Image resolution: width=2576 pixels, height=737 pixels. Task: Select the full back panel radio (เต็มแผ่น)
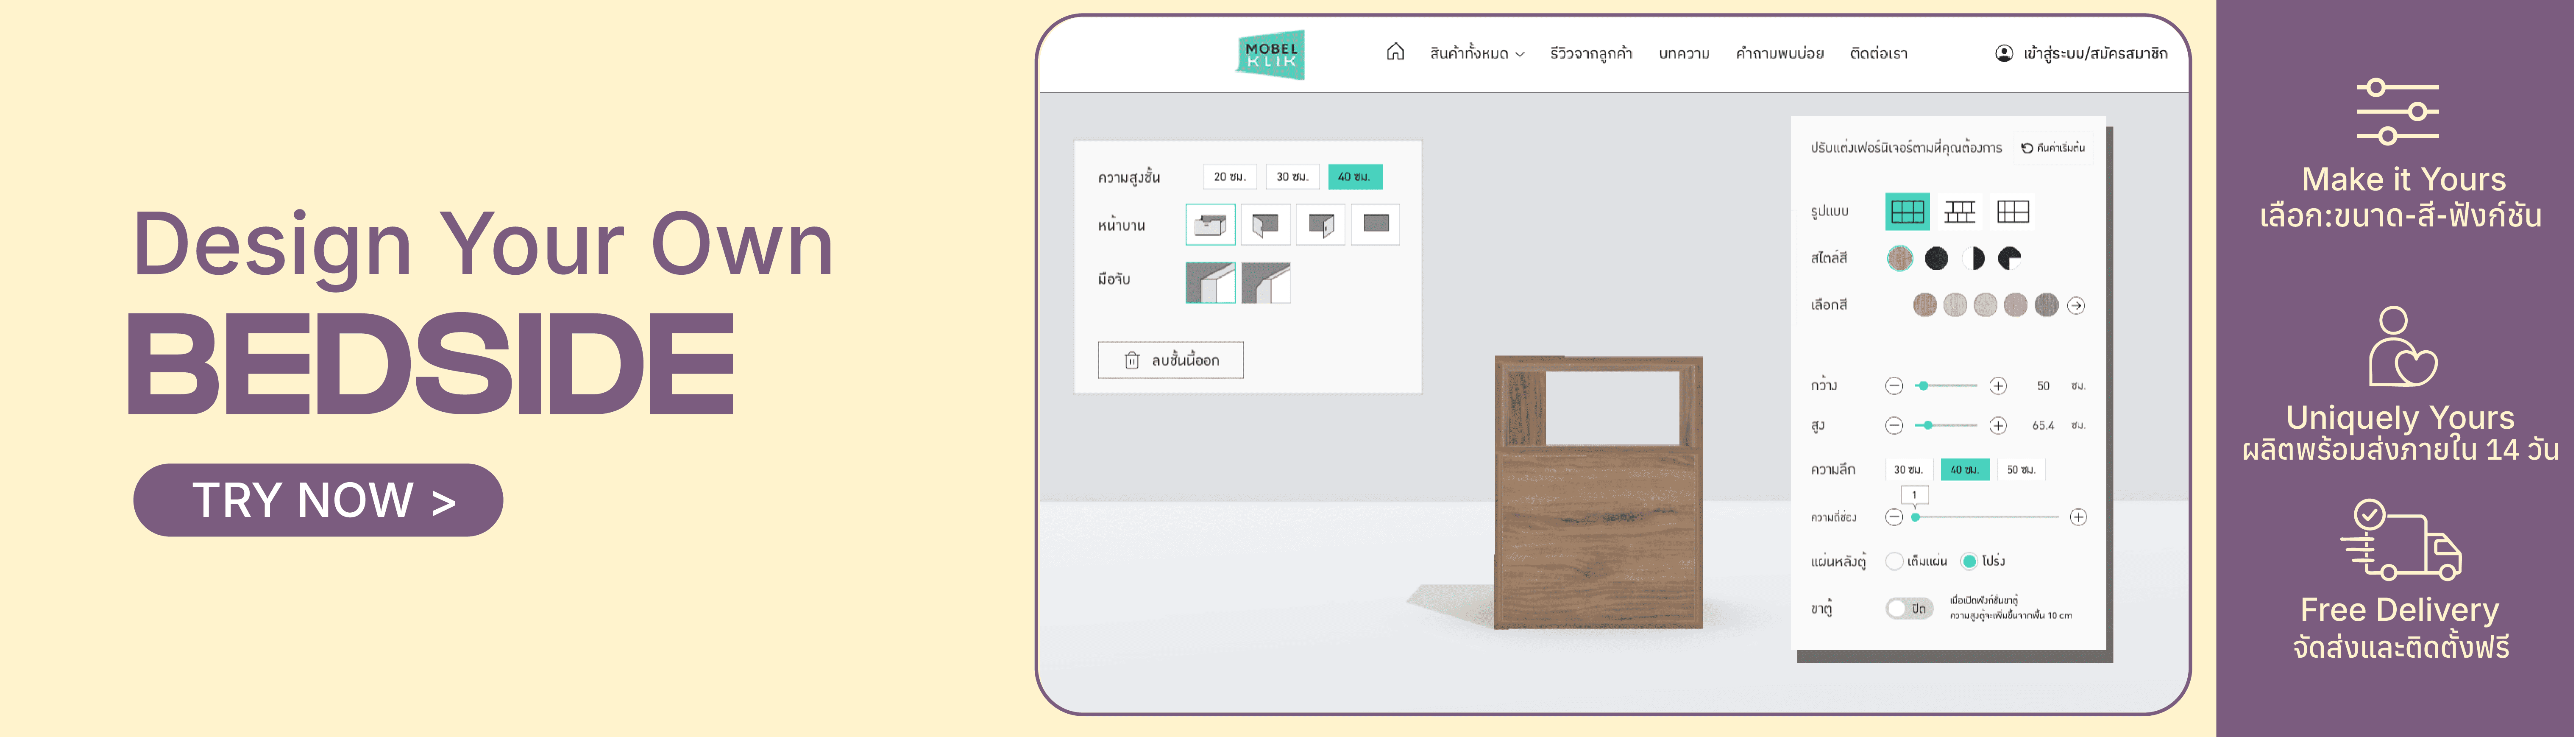pos(1894,561)
